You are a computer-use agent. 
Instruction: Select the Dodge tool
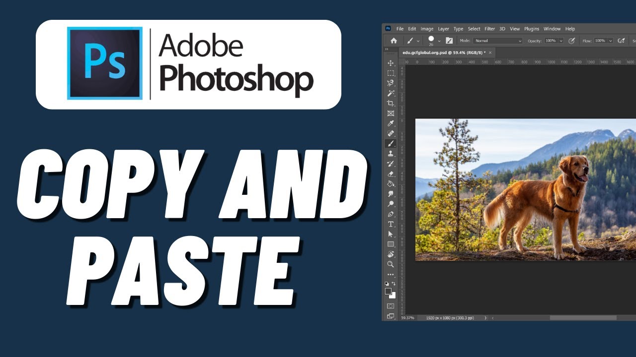point(391,204)
